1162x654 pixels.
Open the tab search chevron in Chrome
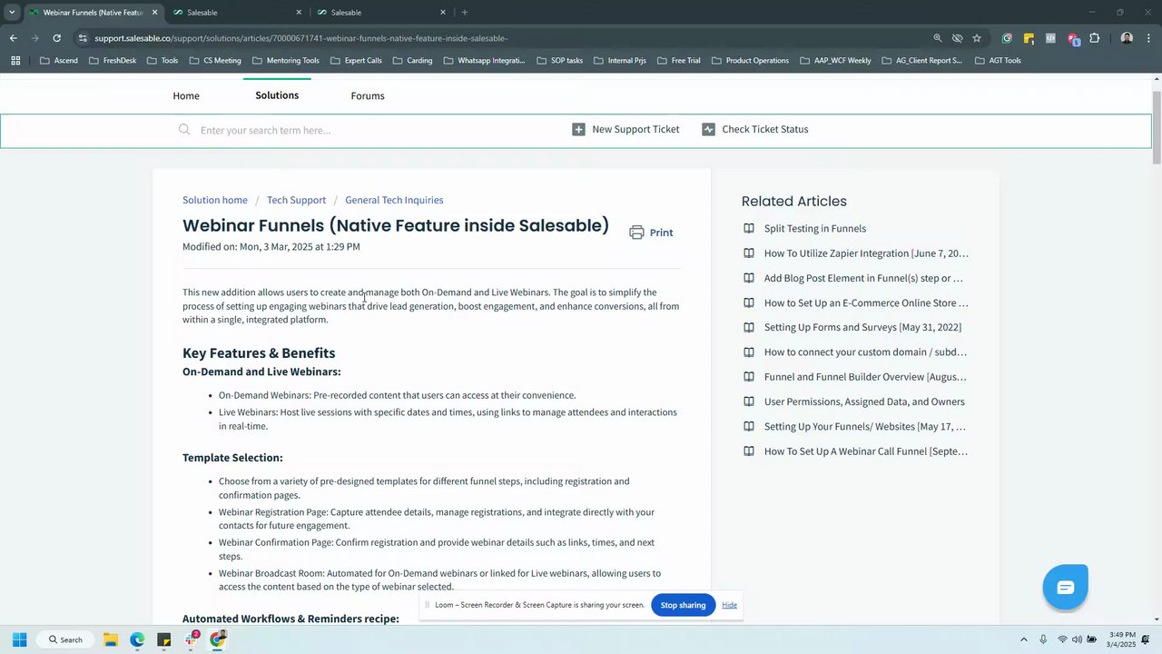point(12,13)
